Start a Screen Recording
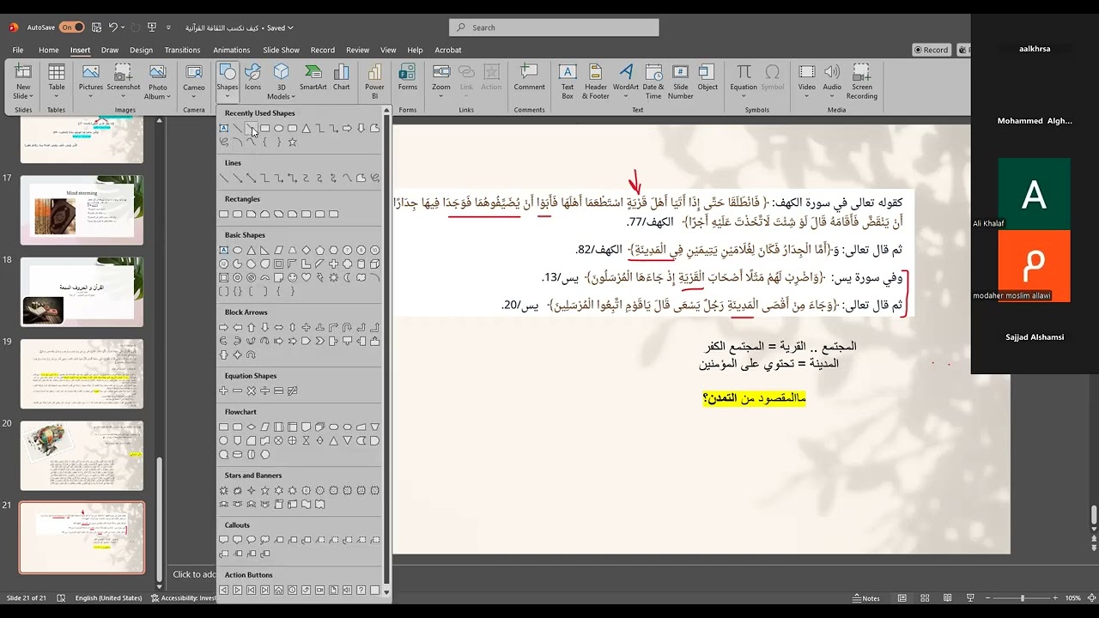 862,82
